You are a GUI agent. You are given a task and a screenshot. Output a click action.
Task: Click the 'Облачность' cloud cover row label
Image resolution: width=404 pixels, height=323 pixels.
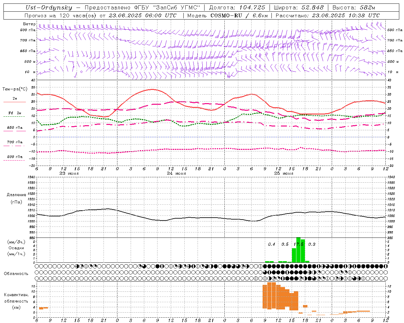[16, 274]
